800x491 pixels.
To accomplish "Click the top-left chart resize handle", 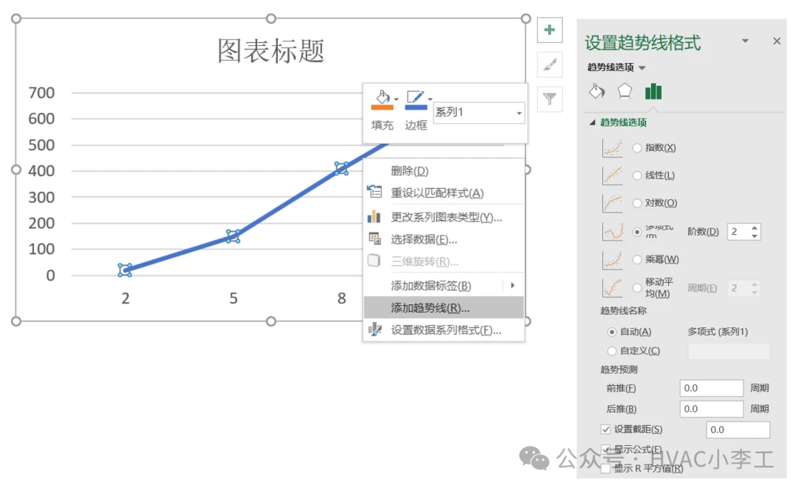I will [x=16, y=19].
